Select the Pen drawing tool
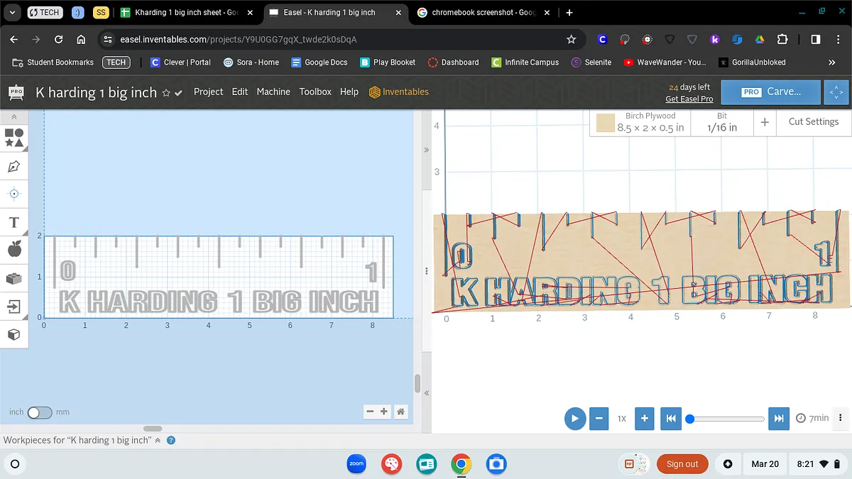 [13, 167]
